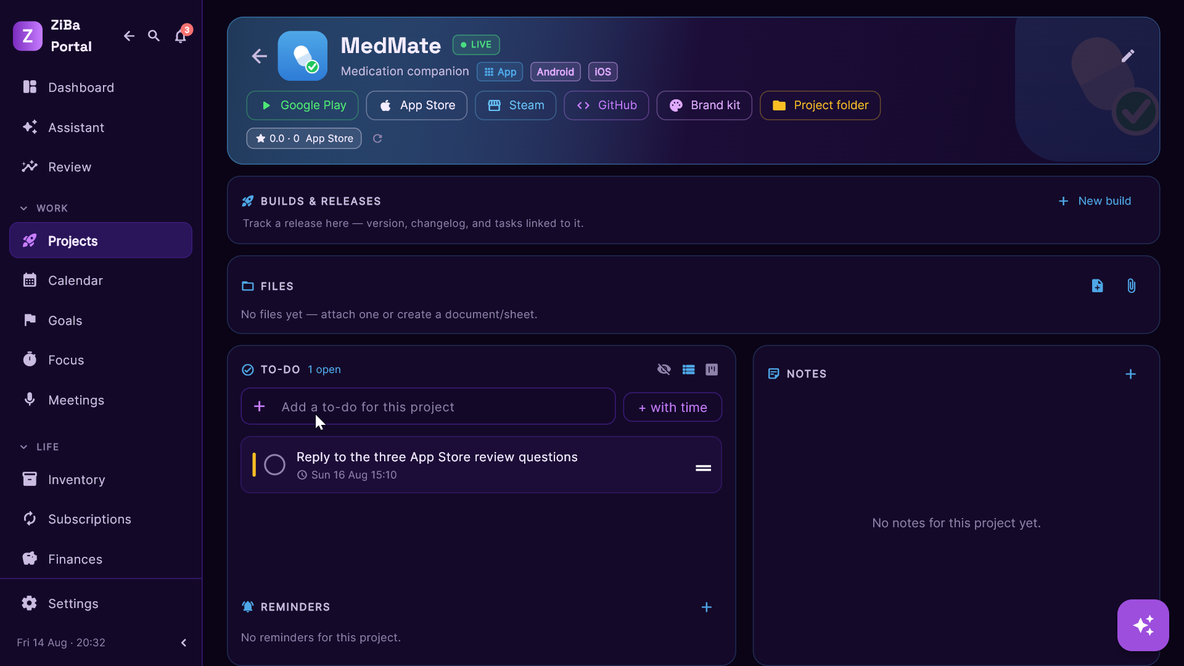Screen dimensions: 1184x666
Task: Add a new note
Action: 1131,374
